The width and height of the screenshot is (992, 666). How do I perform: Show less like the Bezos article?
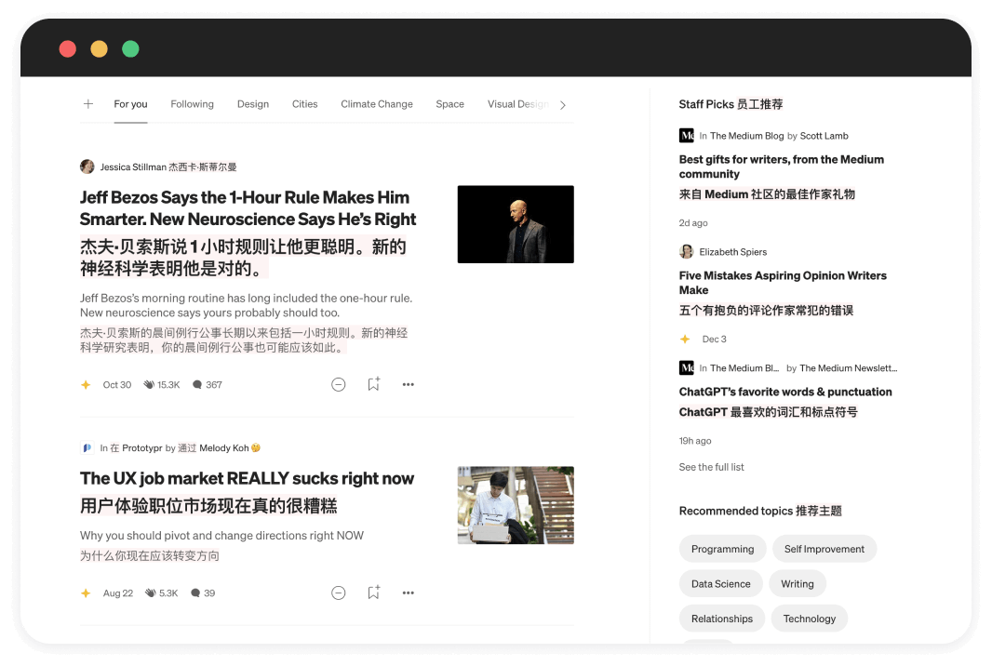click(x=339, y=384)
